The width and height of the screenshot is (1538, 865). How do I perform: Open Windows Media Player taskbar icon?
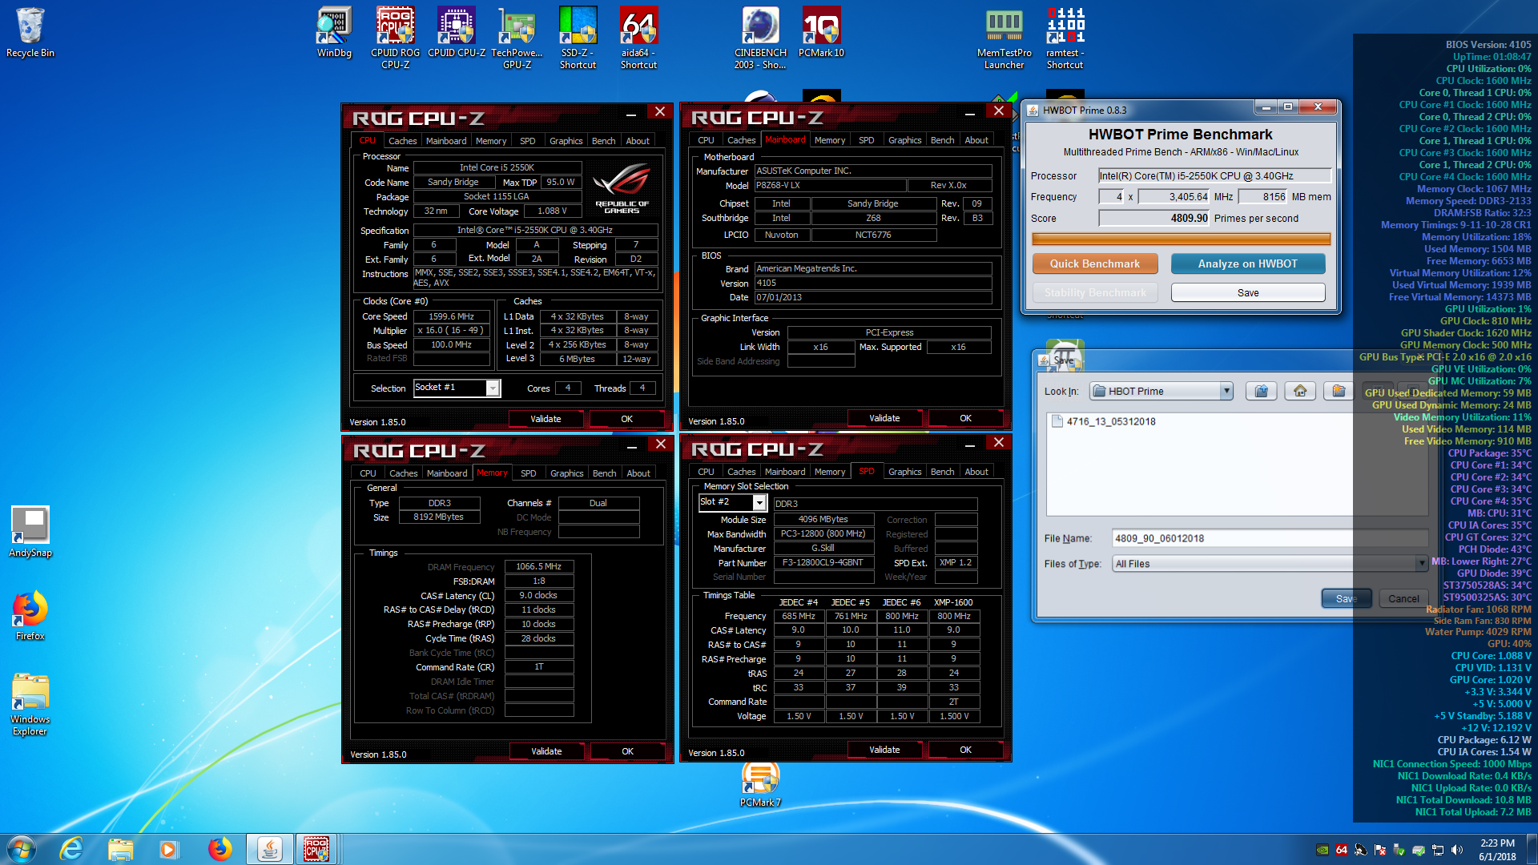168,849
